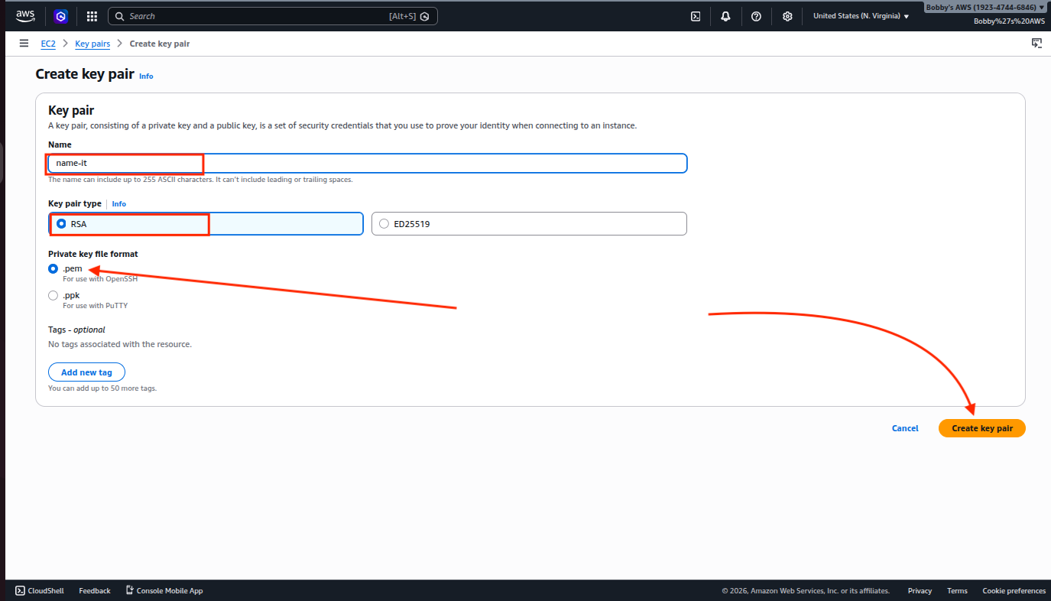Go to the EC2 breadcrumb
Image resolution: width=1051 pixels, height=601 pixels.
pos(48,44)
